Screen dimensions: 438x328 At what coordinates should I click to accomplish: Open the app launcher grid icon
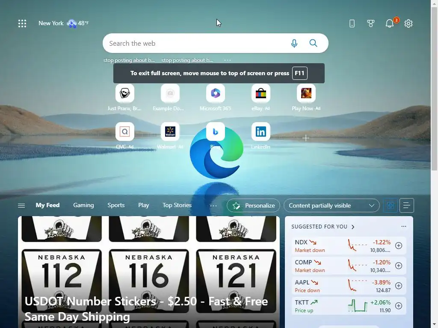pos(22,23)
